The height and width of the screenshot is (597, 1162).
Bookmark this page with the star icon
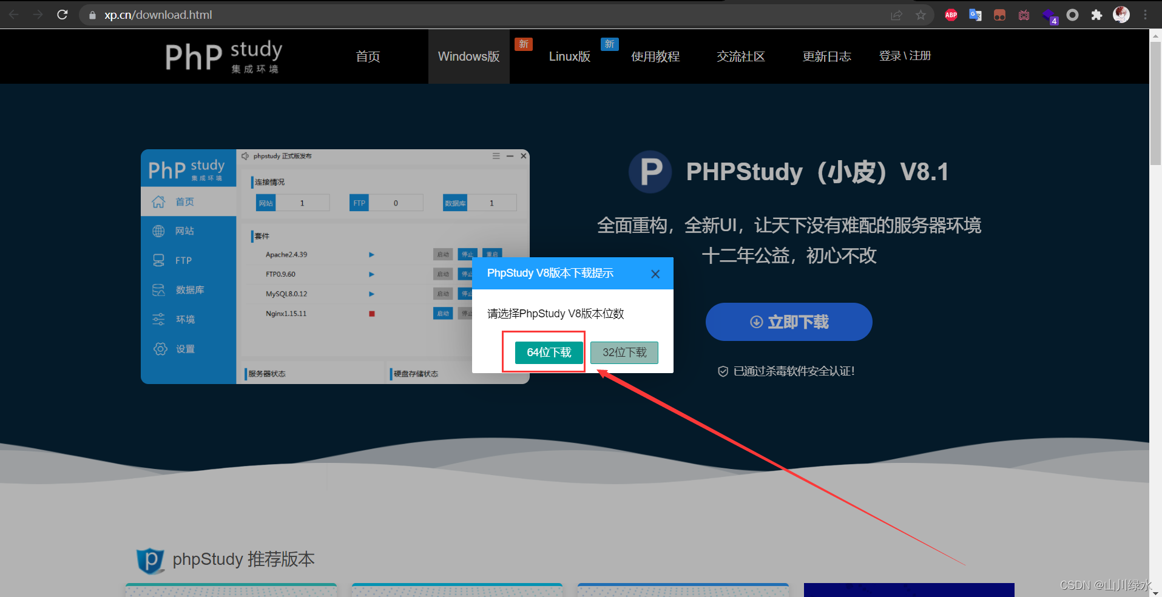pos(920,15)
